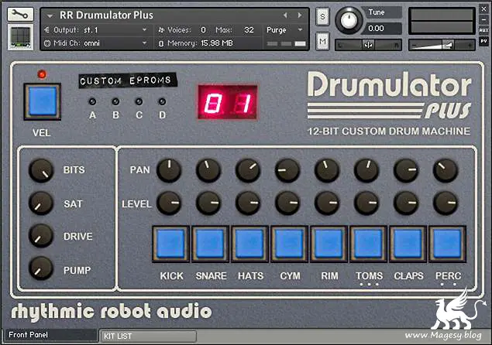The height and width of the screenshot is (345, 492).
Task: Click the HATS level knob
Action: [248, 203]
